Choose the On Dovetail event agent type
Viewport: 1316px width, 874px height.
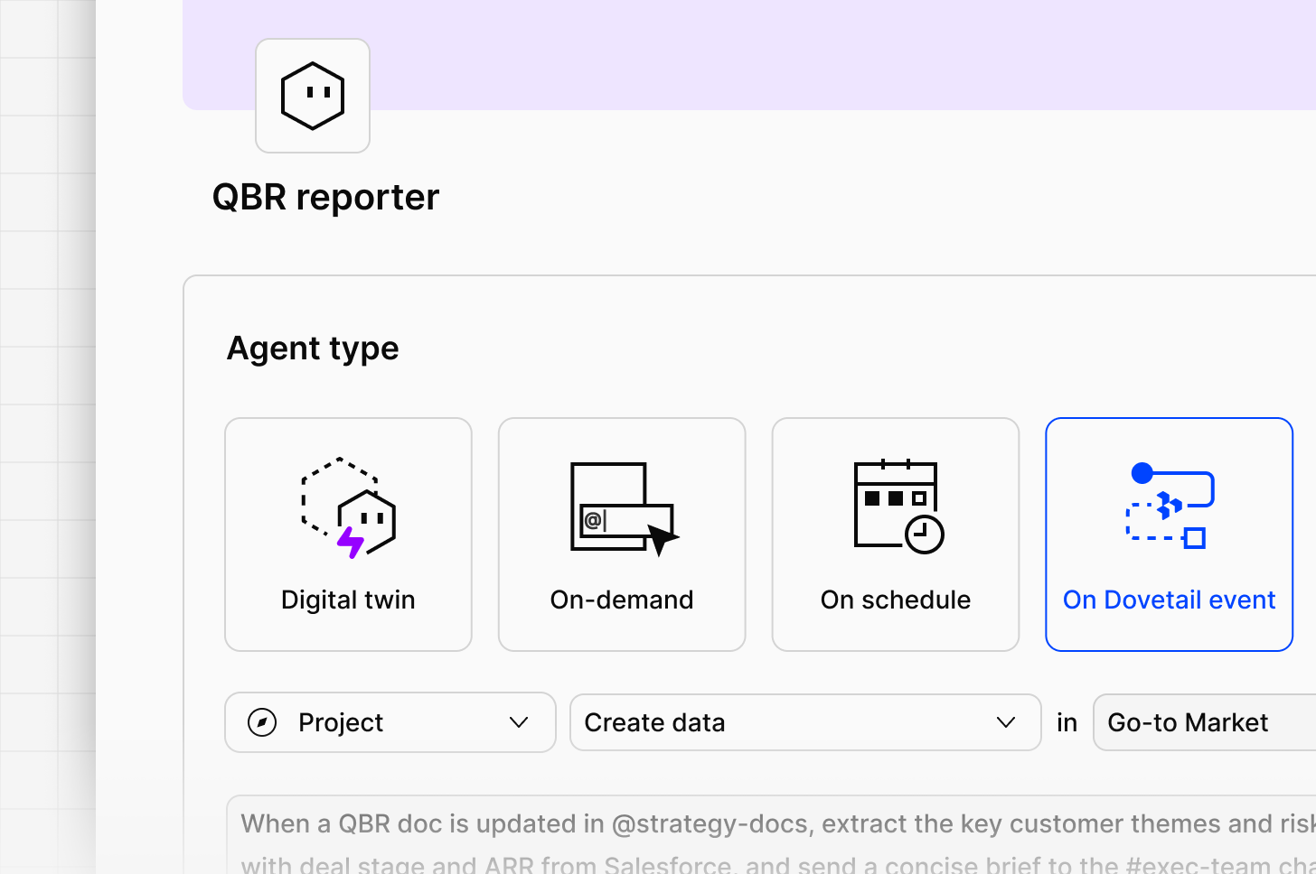click(x=1170, y=534)
